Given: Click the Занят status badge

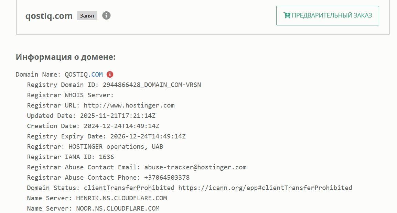Looking at the screenshot, I should coord(87,16).
